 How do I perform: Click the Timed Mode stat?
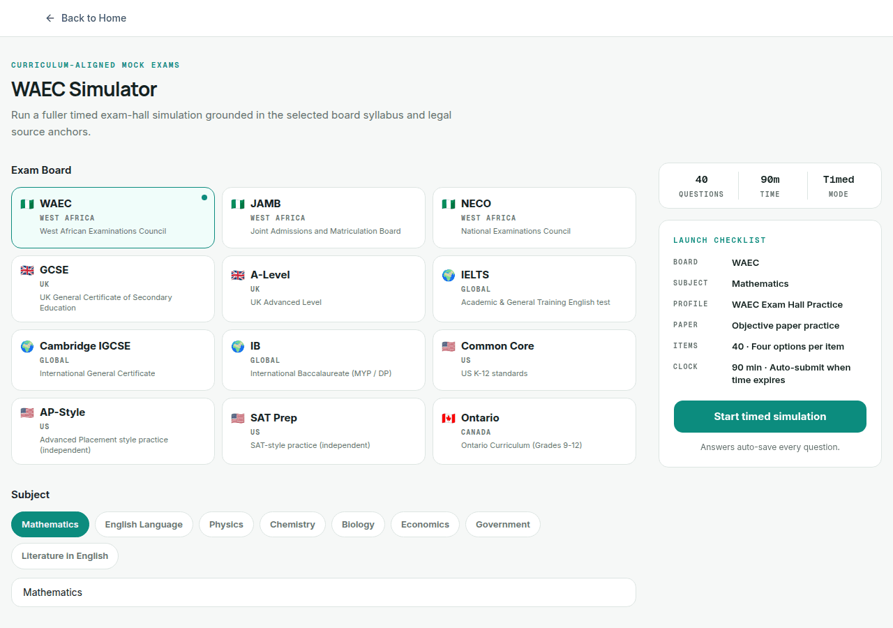point(839,186)
